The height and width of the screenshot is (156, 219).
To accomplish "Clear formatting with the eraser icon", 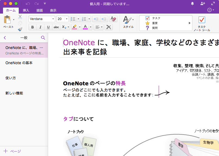I will (113, 19).
